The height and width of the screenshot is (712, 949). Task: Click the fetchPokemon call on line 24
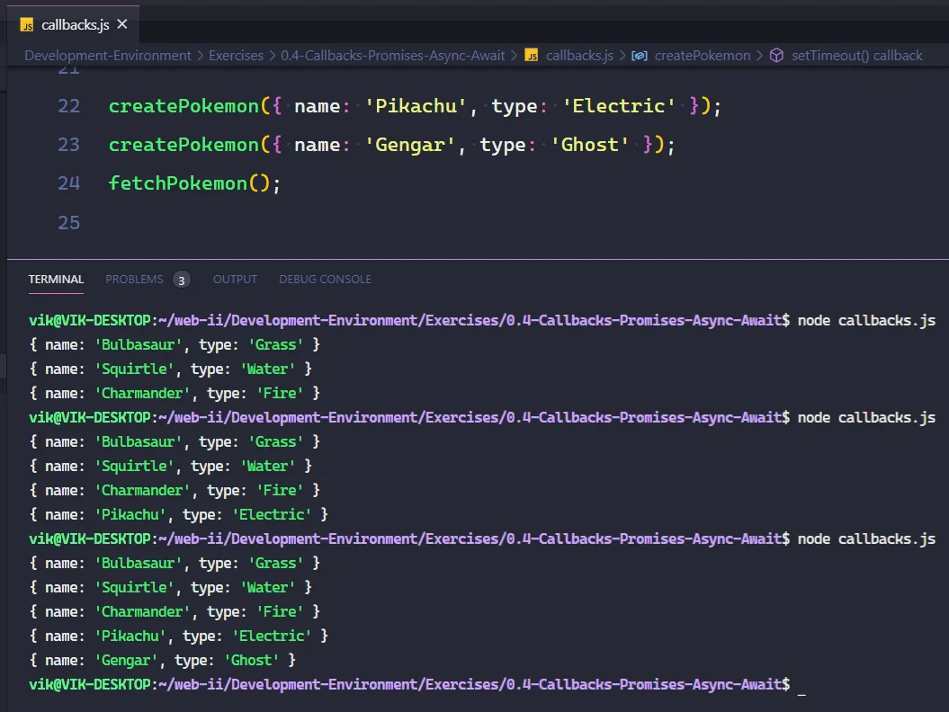tap(178, 184)
